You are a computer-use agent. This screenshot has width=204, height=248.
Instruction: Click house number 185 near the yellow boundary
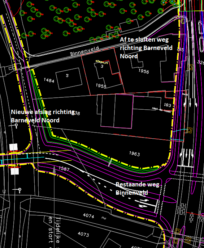coord(180,49)
